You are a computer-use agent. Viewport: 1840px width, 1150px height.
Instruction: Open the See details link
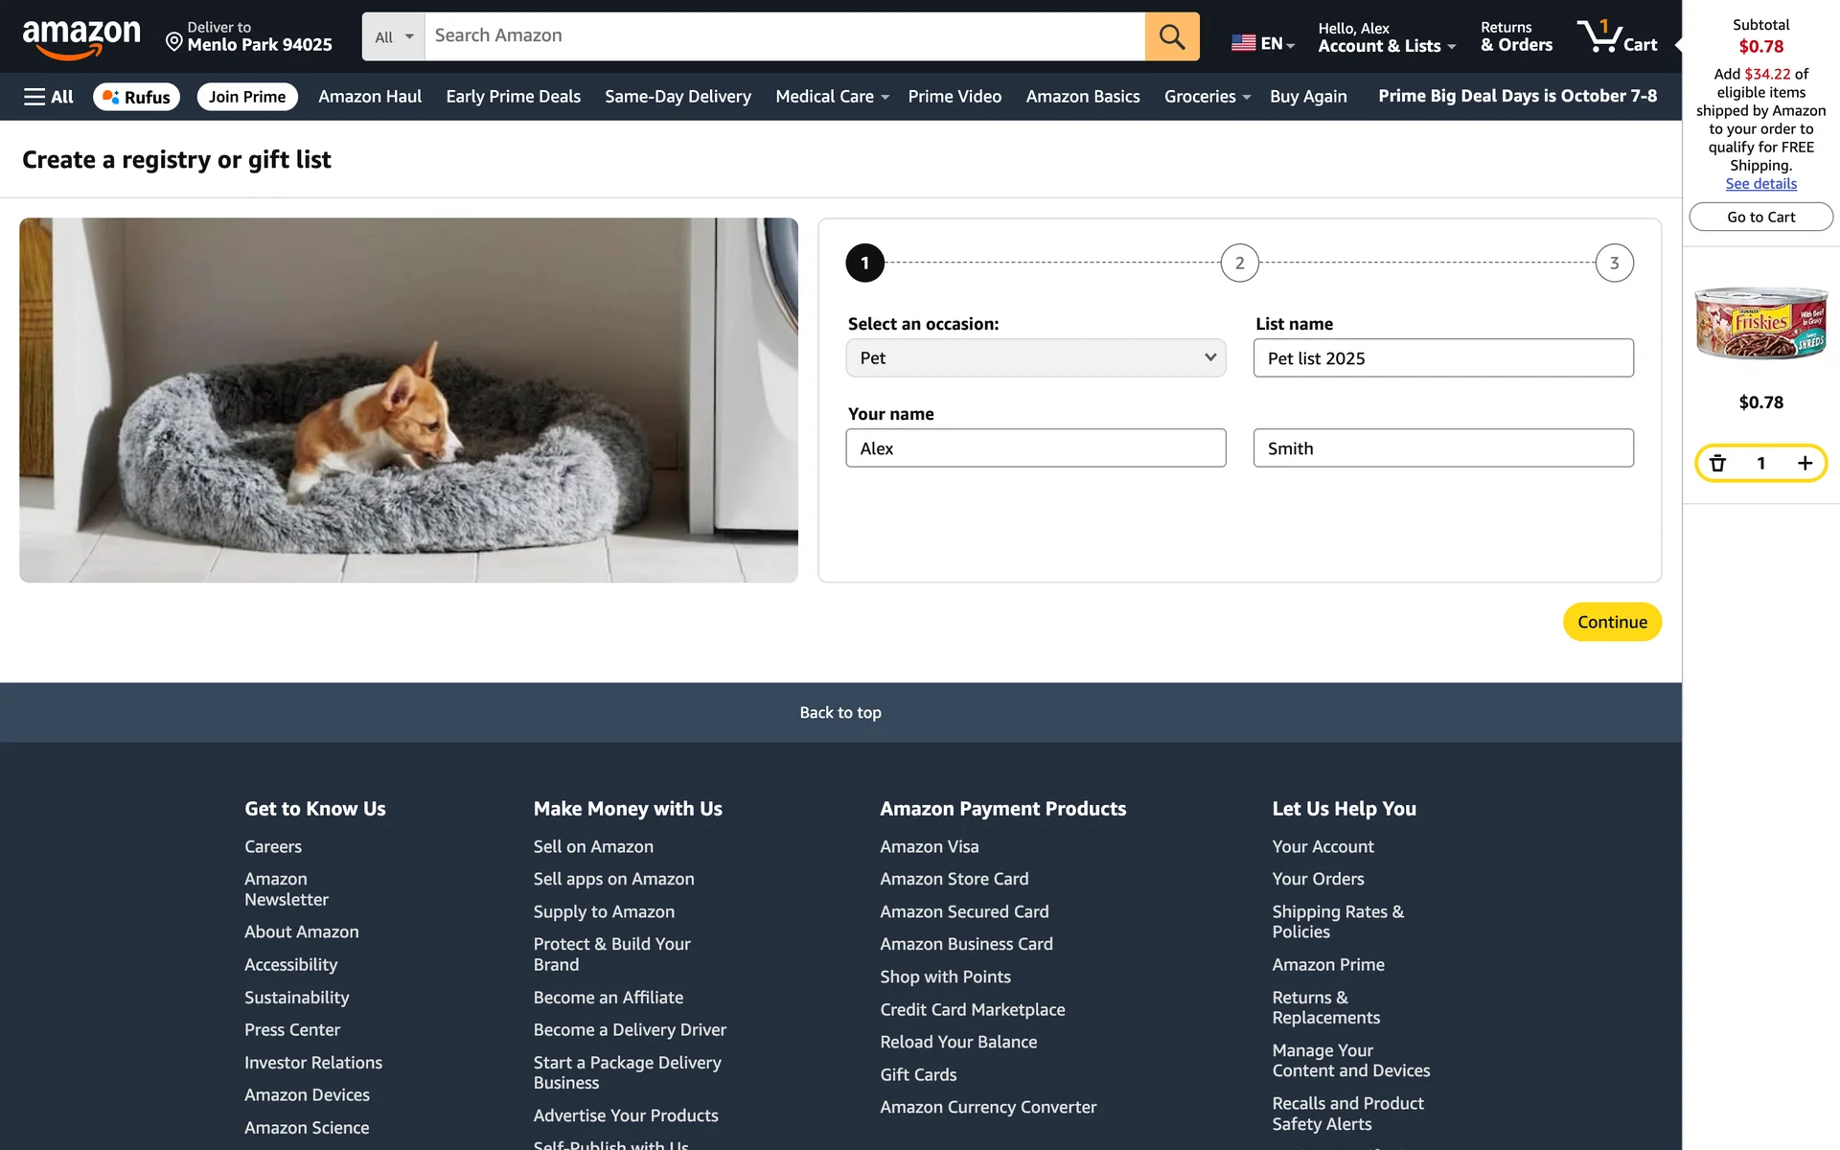pyautogui.click(x=1760, y=184)
